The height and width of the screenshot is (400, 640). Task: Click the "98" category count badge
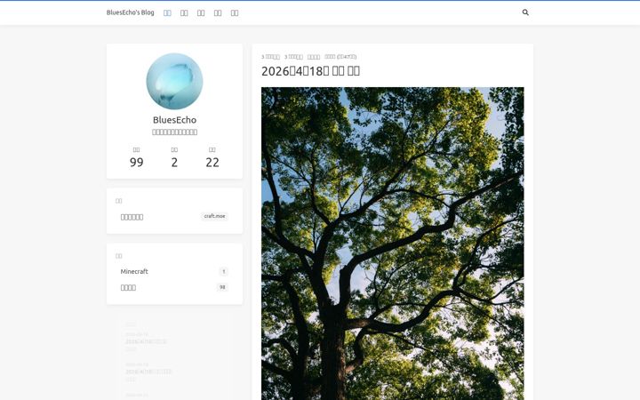222,287
